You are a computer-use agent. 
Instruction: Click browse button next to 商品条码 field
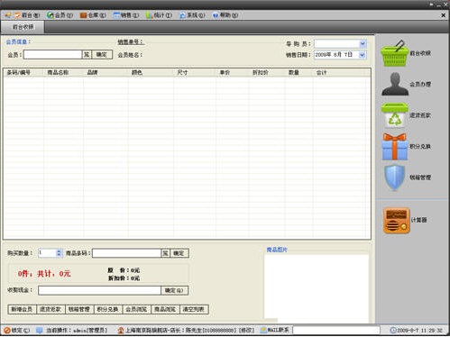point(166,253)
